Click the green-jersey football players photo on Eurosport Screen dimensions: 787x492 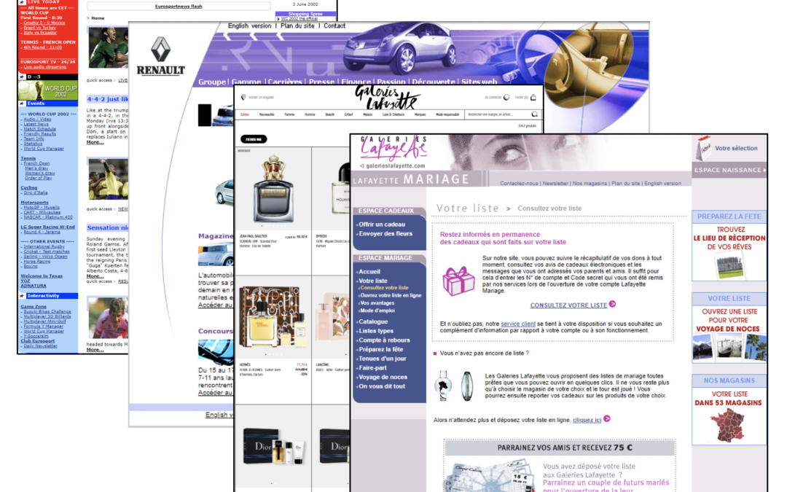coord(108,47)
